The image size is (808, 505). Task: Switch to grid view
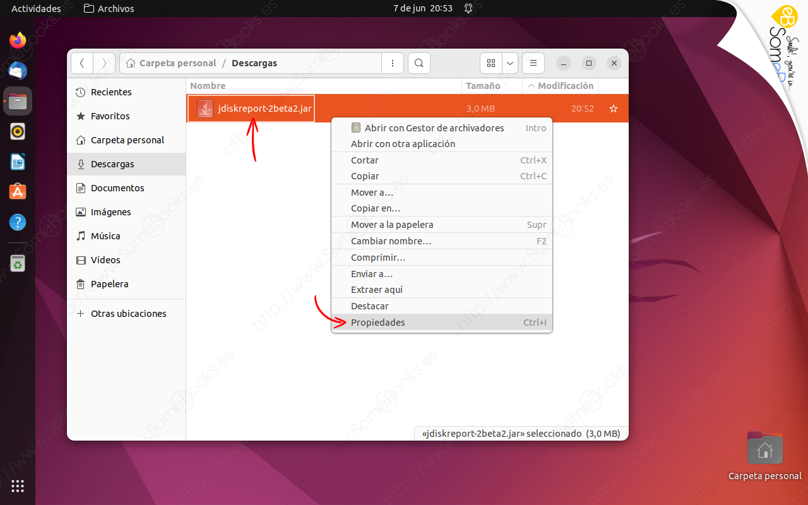pyautogui.click(x=491, y=63)
